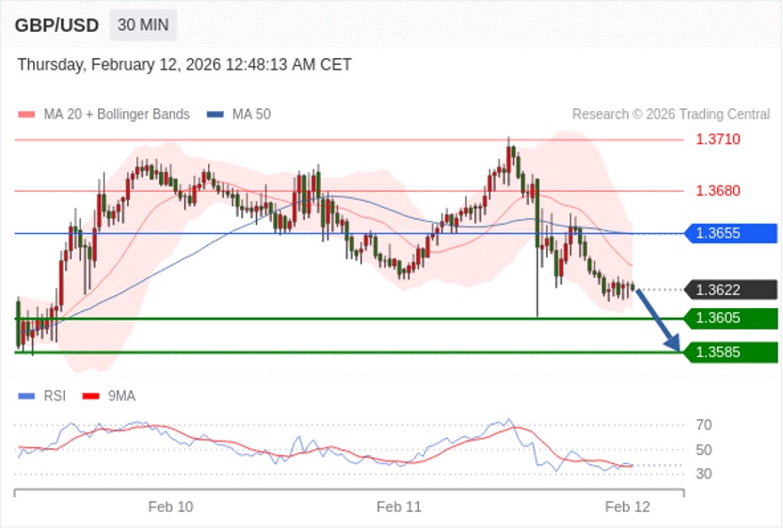Toggle the MA 50 legend label
783x530 pixels.
point(251,115)
